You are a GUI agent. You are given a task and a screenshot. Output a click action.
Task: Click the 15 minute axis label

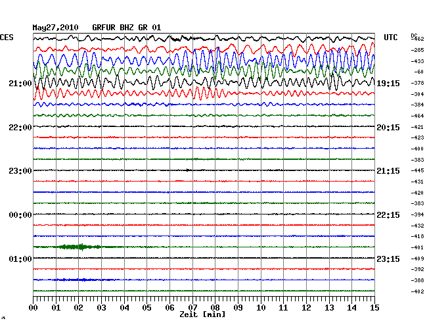[374, 308]
